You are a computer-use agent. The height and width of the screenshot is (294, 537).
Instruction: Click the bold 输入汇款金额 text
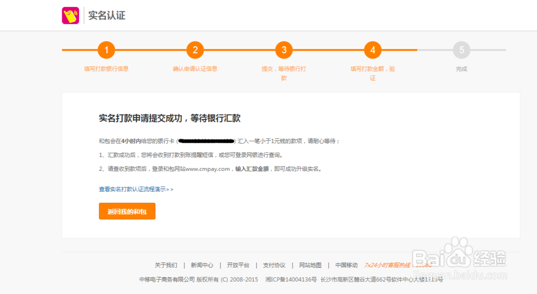pos(252,169)
